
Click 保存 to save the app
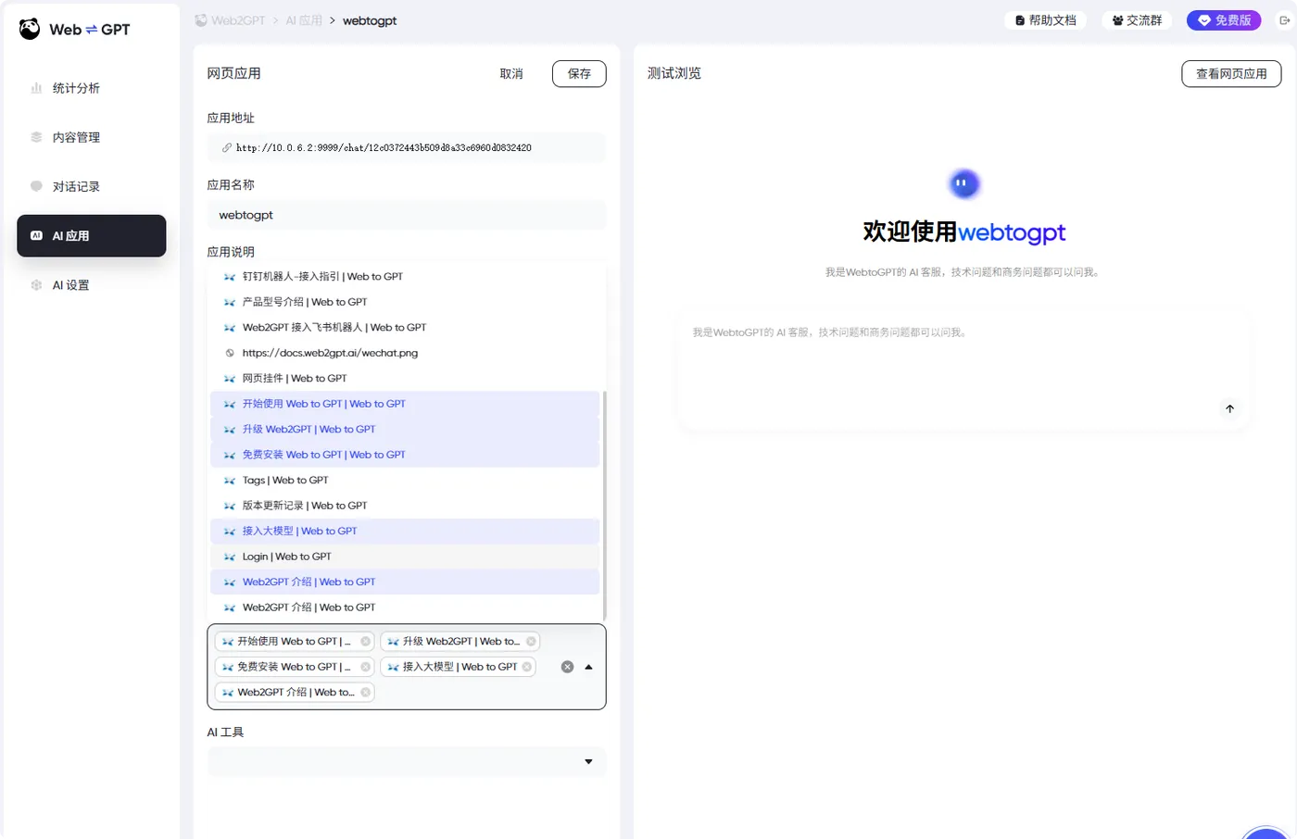[579, 74]
